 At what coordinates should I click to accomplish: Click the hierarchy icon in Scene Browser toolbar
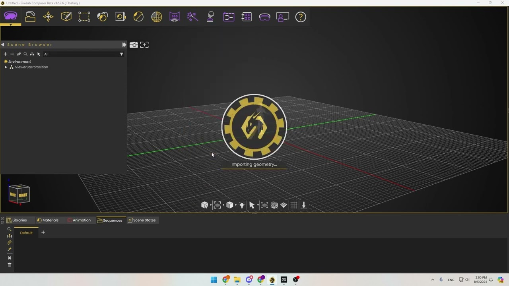tap(32, 54)
